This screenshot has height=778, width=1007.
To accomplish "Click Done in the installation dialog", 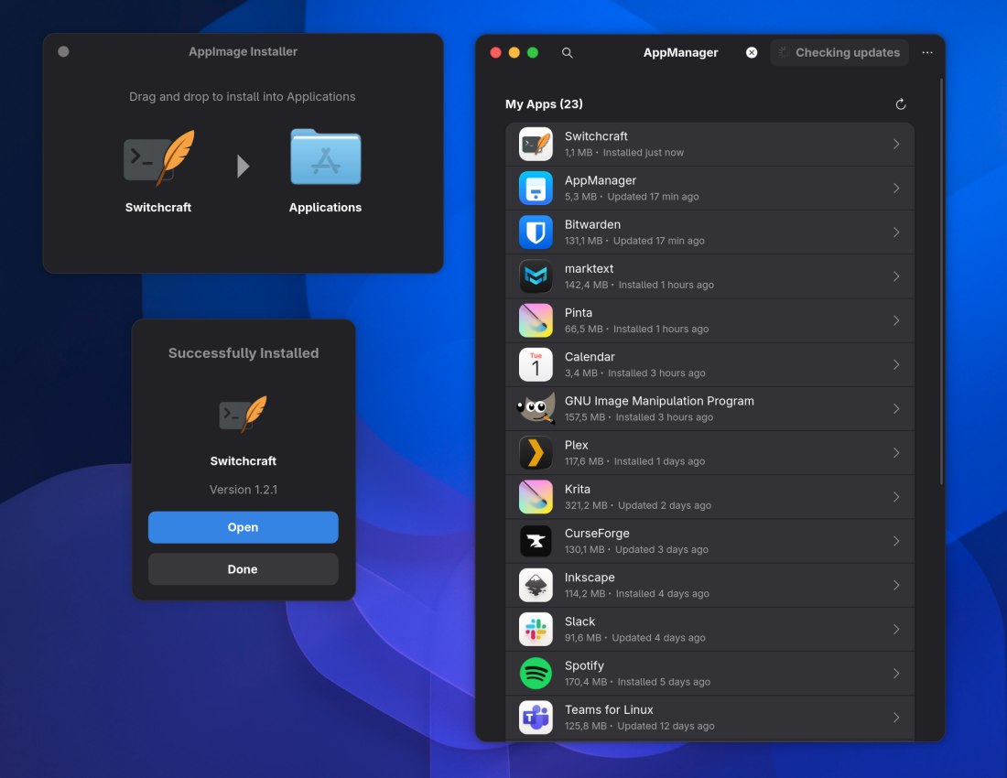I will [x=243, y=568].
